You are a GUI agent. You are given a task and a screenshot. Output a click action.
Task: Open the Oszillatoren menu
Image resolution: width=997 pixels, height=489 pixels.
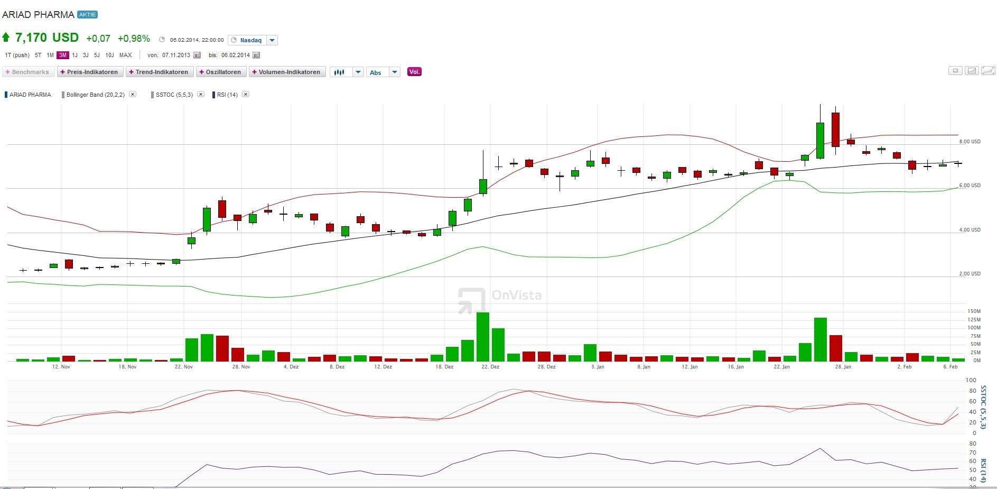(221, 72)
